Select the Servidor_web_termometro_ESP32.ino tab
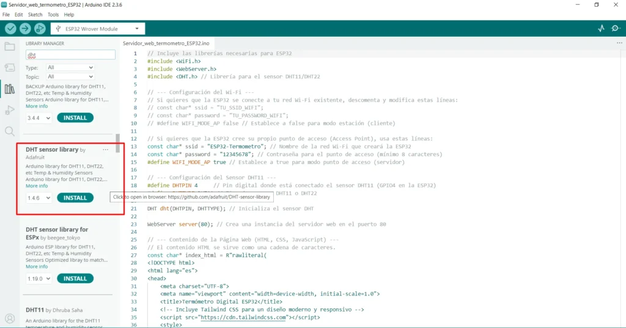The image size is (626, 328). 166,43
